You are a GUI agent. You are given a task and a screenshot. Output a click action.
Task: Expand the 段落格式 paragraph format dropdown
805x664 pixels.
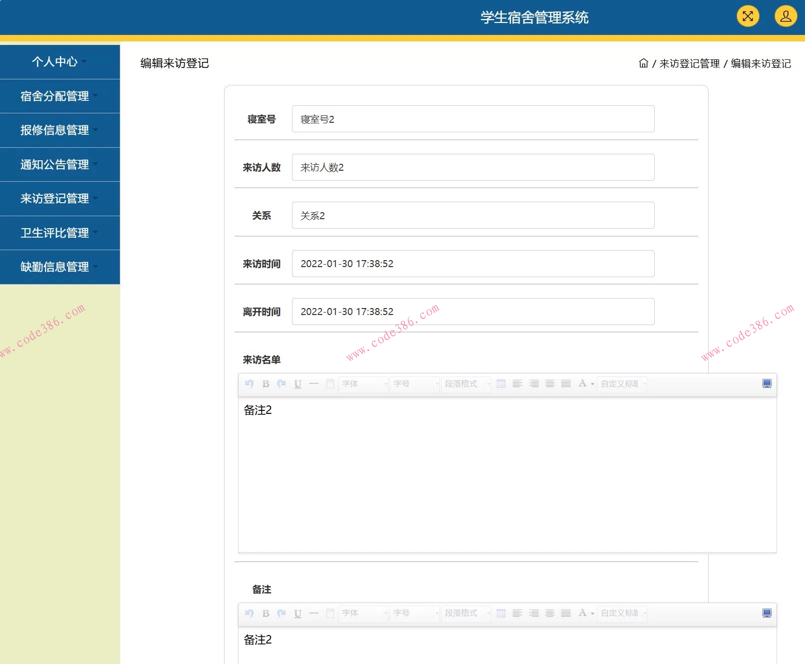(x=465, y=383)
